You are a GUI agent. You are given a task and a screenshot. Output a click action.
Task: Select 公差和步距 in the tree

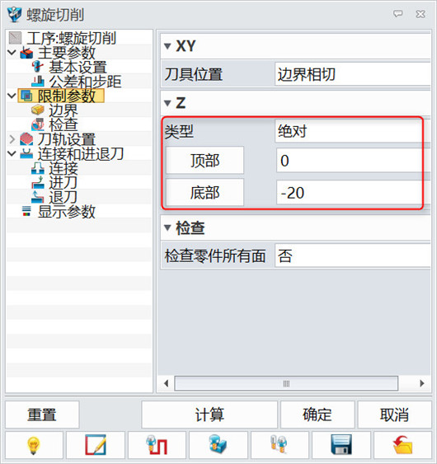85,82
